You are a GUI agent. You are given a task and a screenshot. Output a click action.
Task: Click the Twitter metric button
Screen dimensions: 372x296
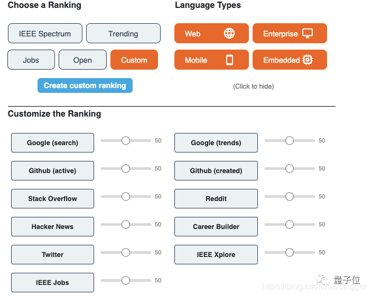52,254
